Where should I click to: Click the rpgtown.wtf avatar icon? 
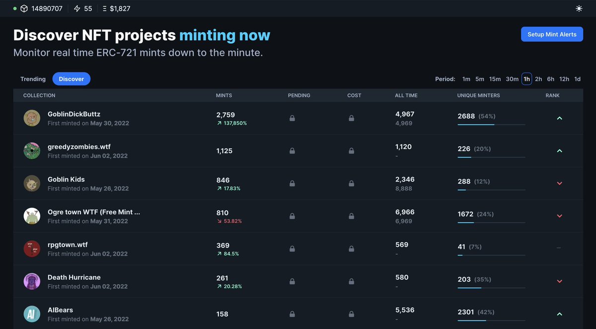click(x=32, y=249)
